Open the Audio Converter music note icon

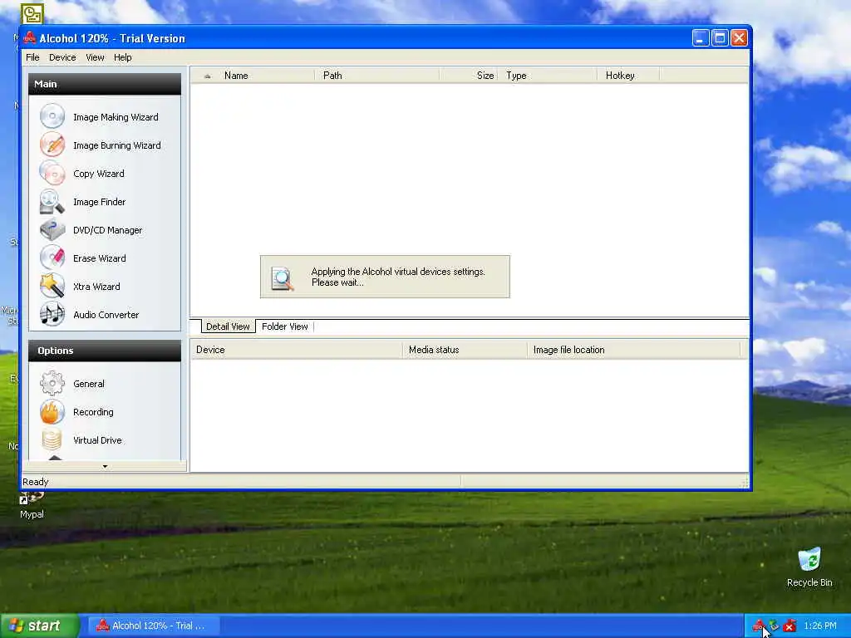[x=52, y=314]
